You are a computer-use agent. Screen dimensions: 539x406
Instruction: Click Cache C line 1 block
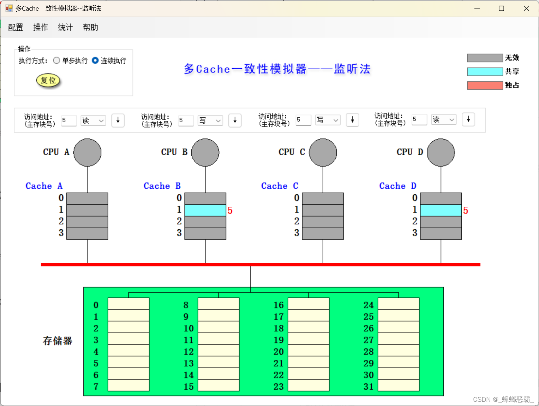pos(323,210)
